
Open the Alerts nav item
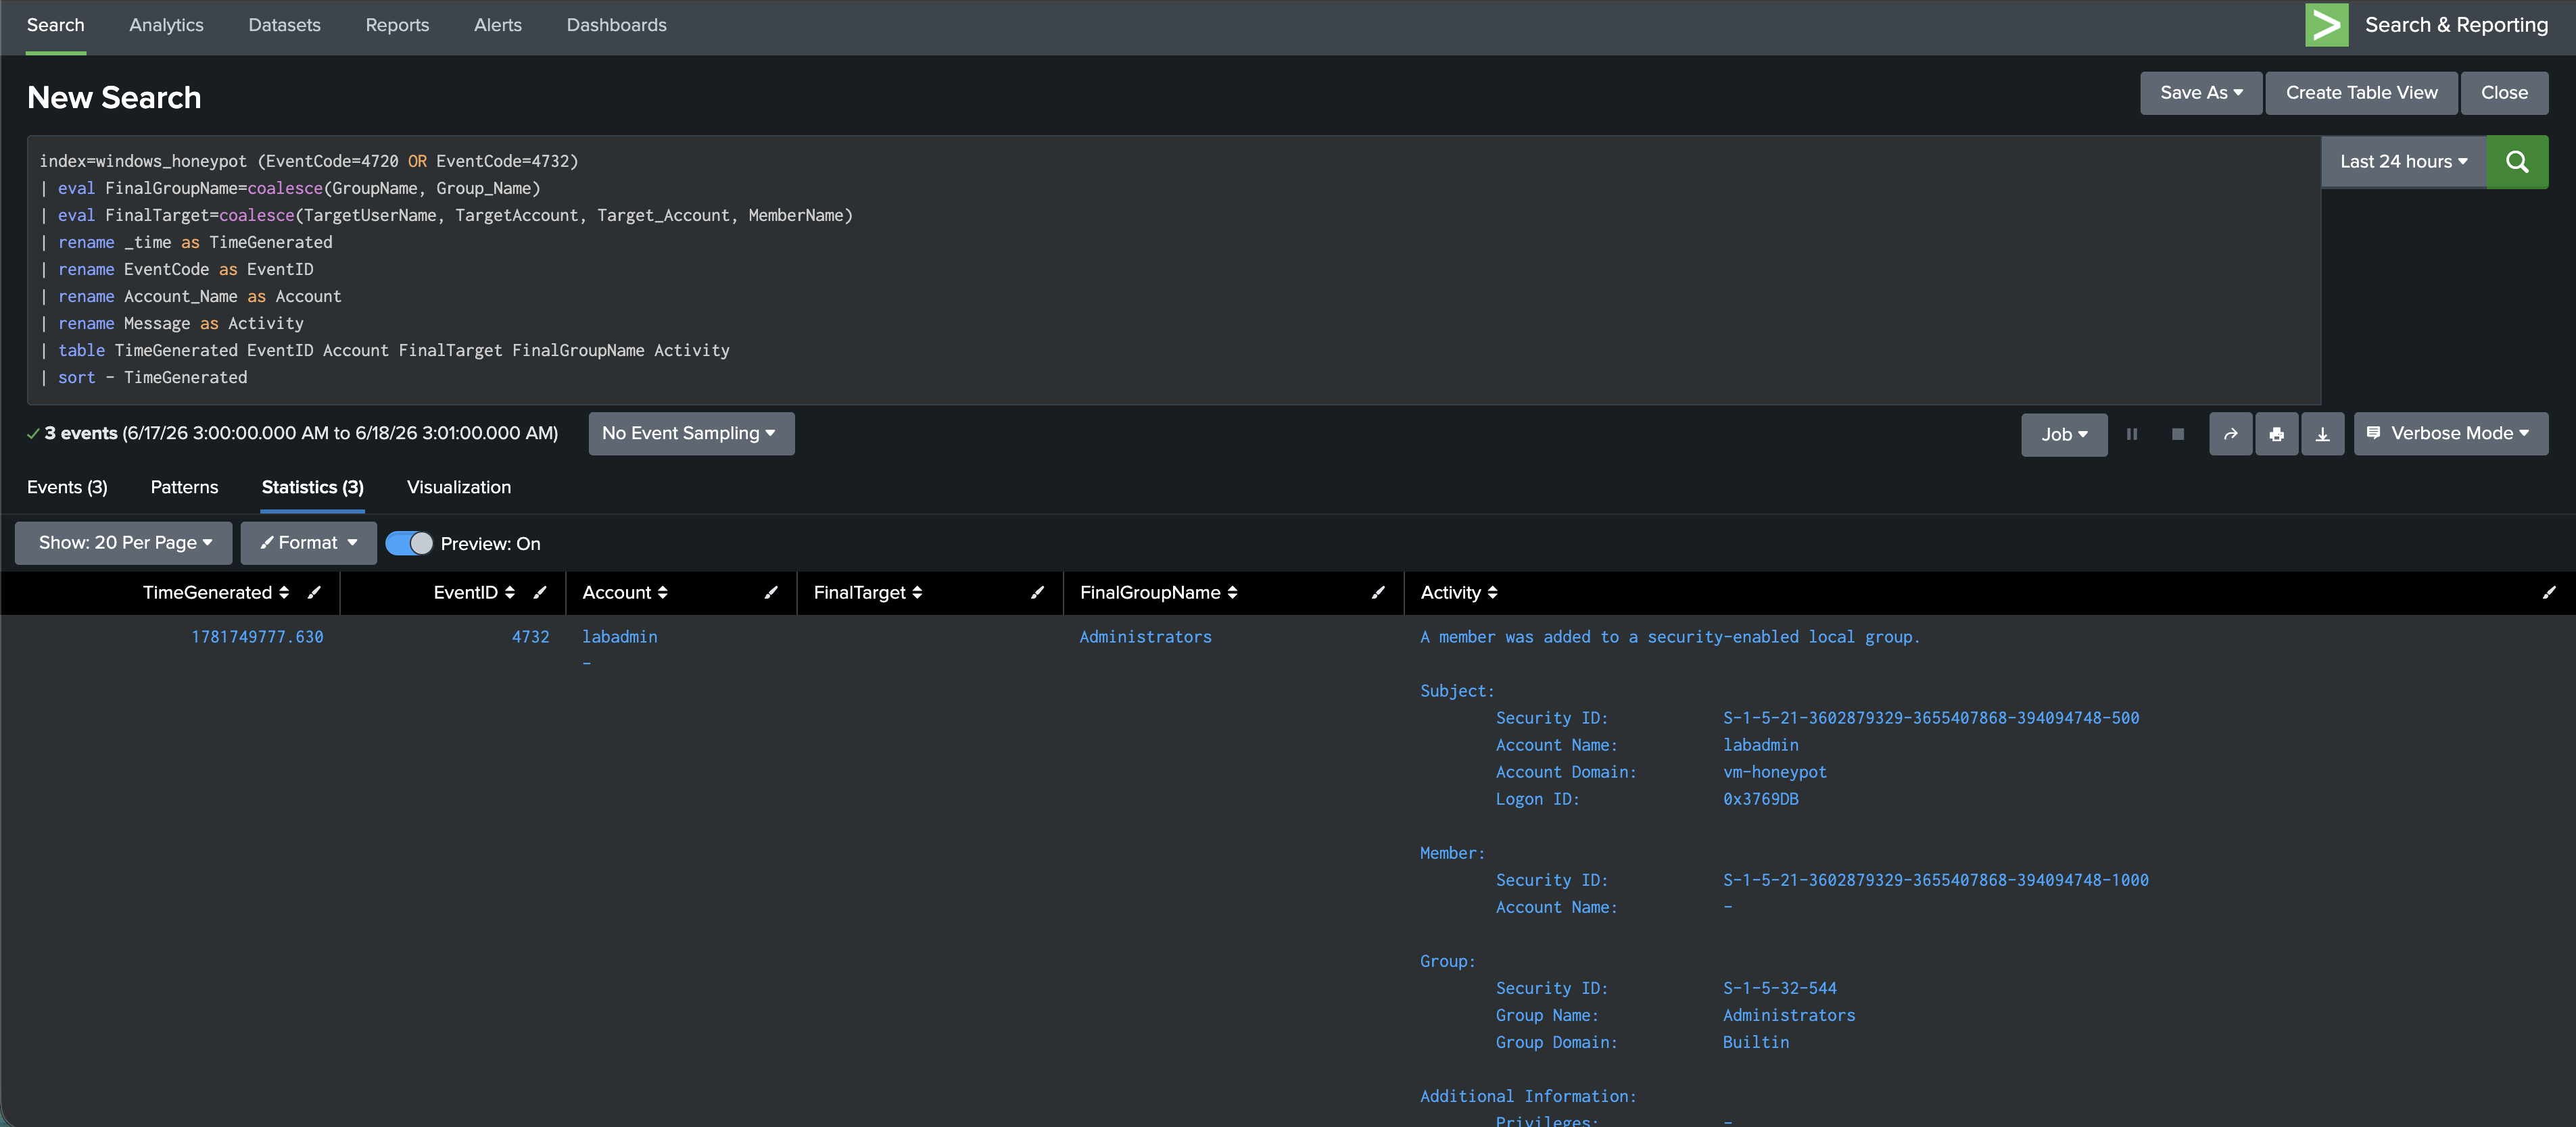(x=498, y=25)
